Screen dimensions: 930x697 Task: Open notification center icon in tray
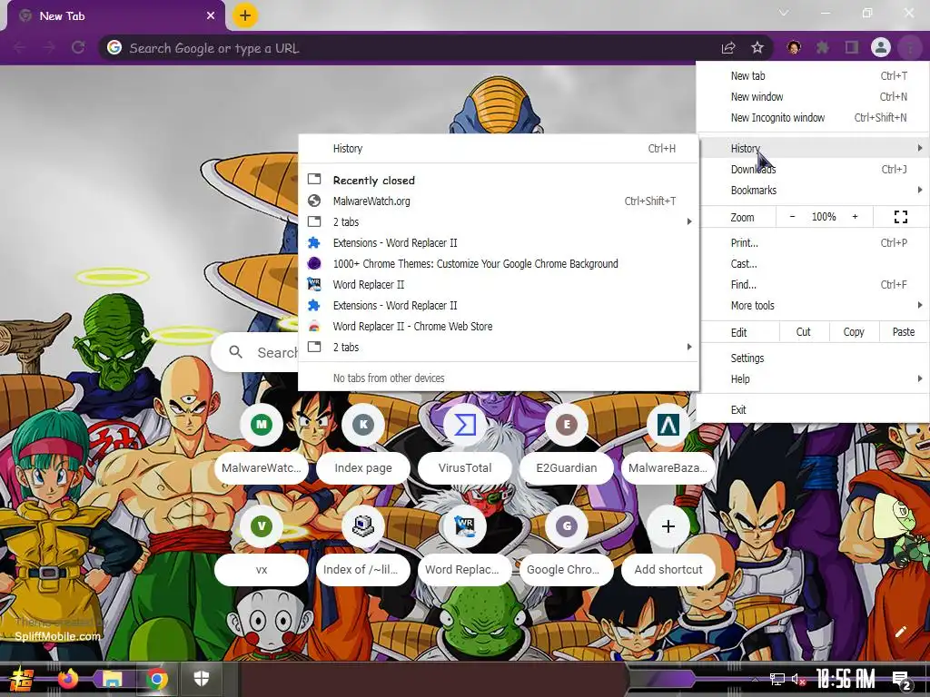point(902,681)
